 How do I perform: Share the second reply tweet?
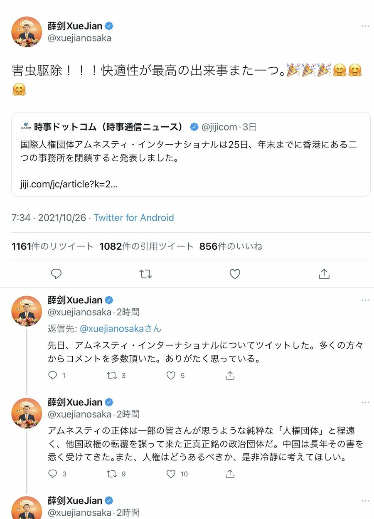pyautogui.click(x=230, y=474)
